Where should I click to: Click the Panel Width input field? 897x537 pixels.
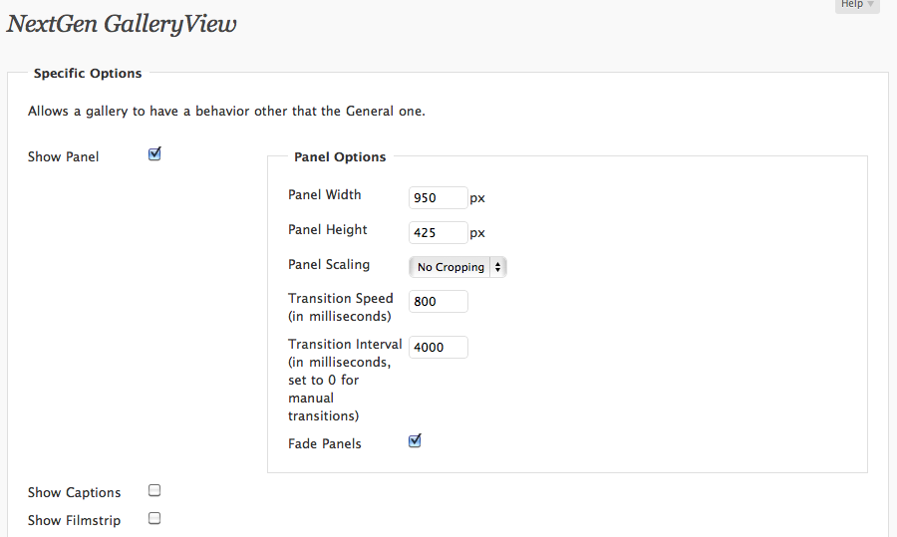tap(439, 198)
